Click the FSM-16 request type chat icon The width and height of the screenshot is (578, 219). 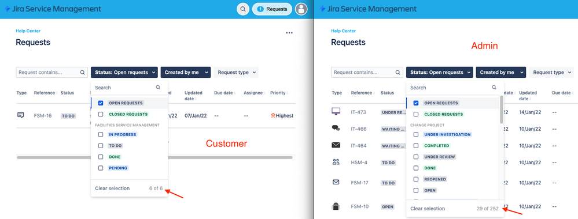21,115
